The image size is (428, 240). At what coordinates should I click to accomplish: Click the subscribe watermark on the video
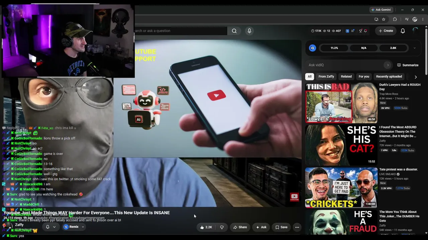pos(294,197)
